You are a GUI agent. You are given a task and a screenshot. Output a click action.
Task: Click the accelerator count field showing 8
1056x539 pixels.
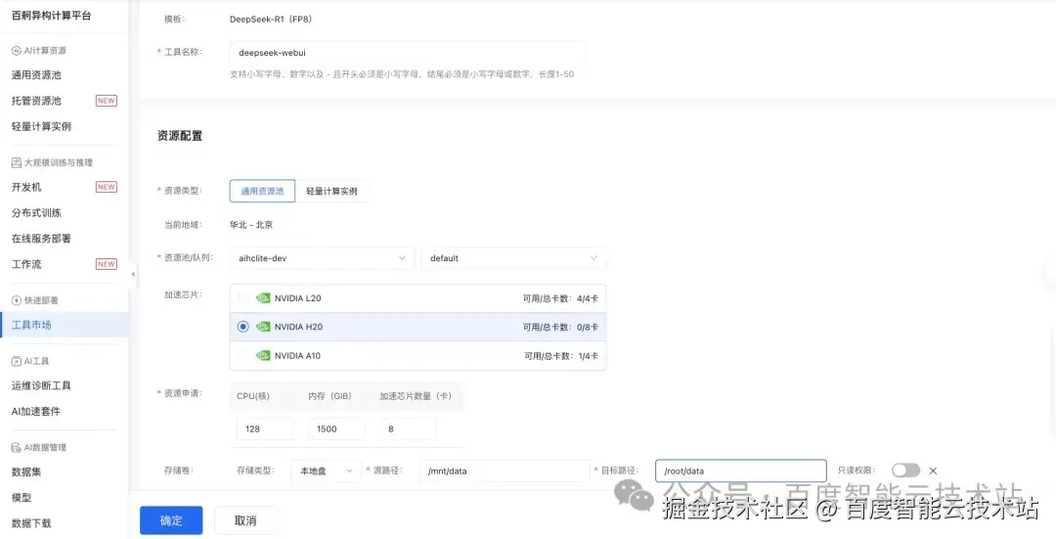(x=408, y=428)
